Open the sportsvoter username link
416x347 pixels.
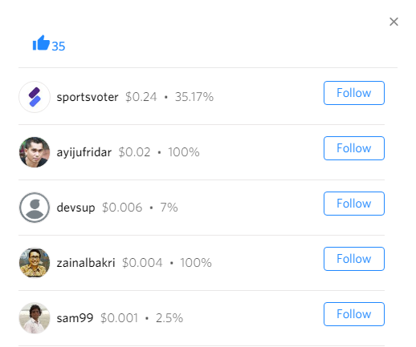point(88,97)
